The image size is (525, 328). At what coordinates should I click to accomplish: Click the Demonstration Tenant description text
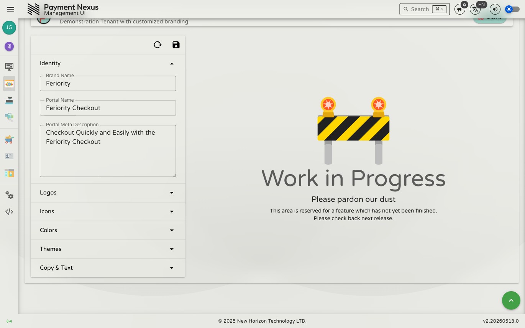[x=124, y=21]
